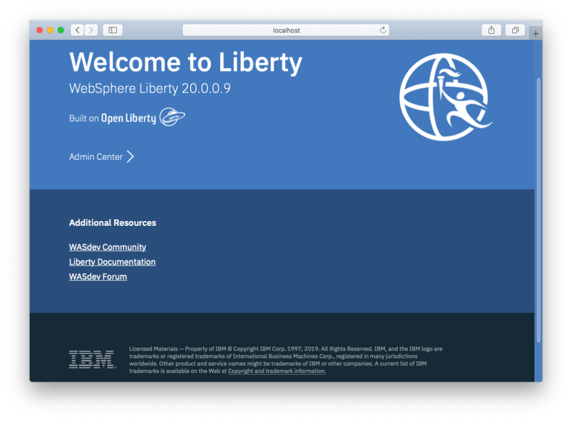Click the localhost address bar
The image size is (572, 421).
click(x=286, y=30)
